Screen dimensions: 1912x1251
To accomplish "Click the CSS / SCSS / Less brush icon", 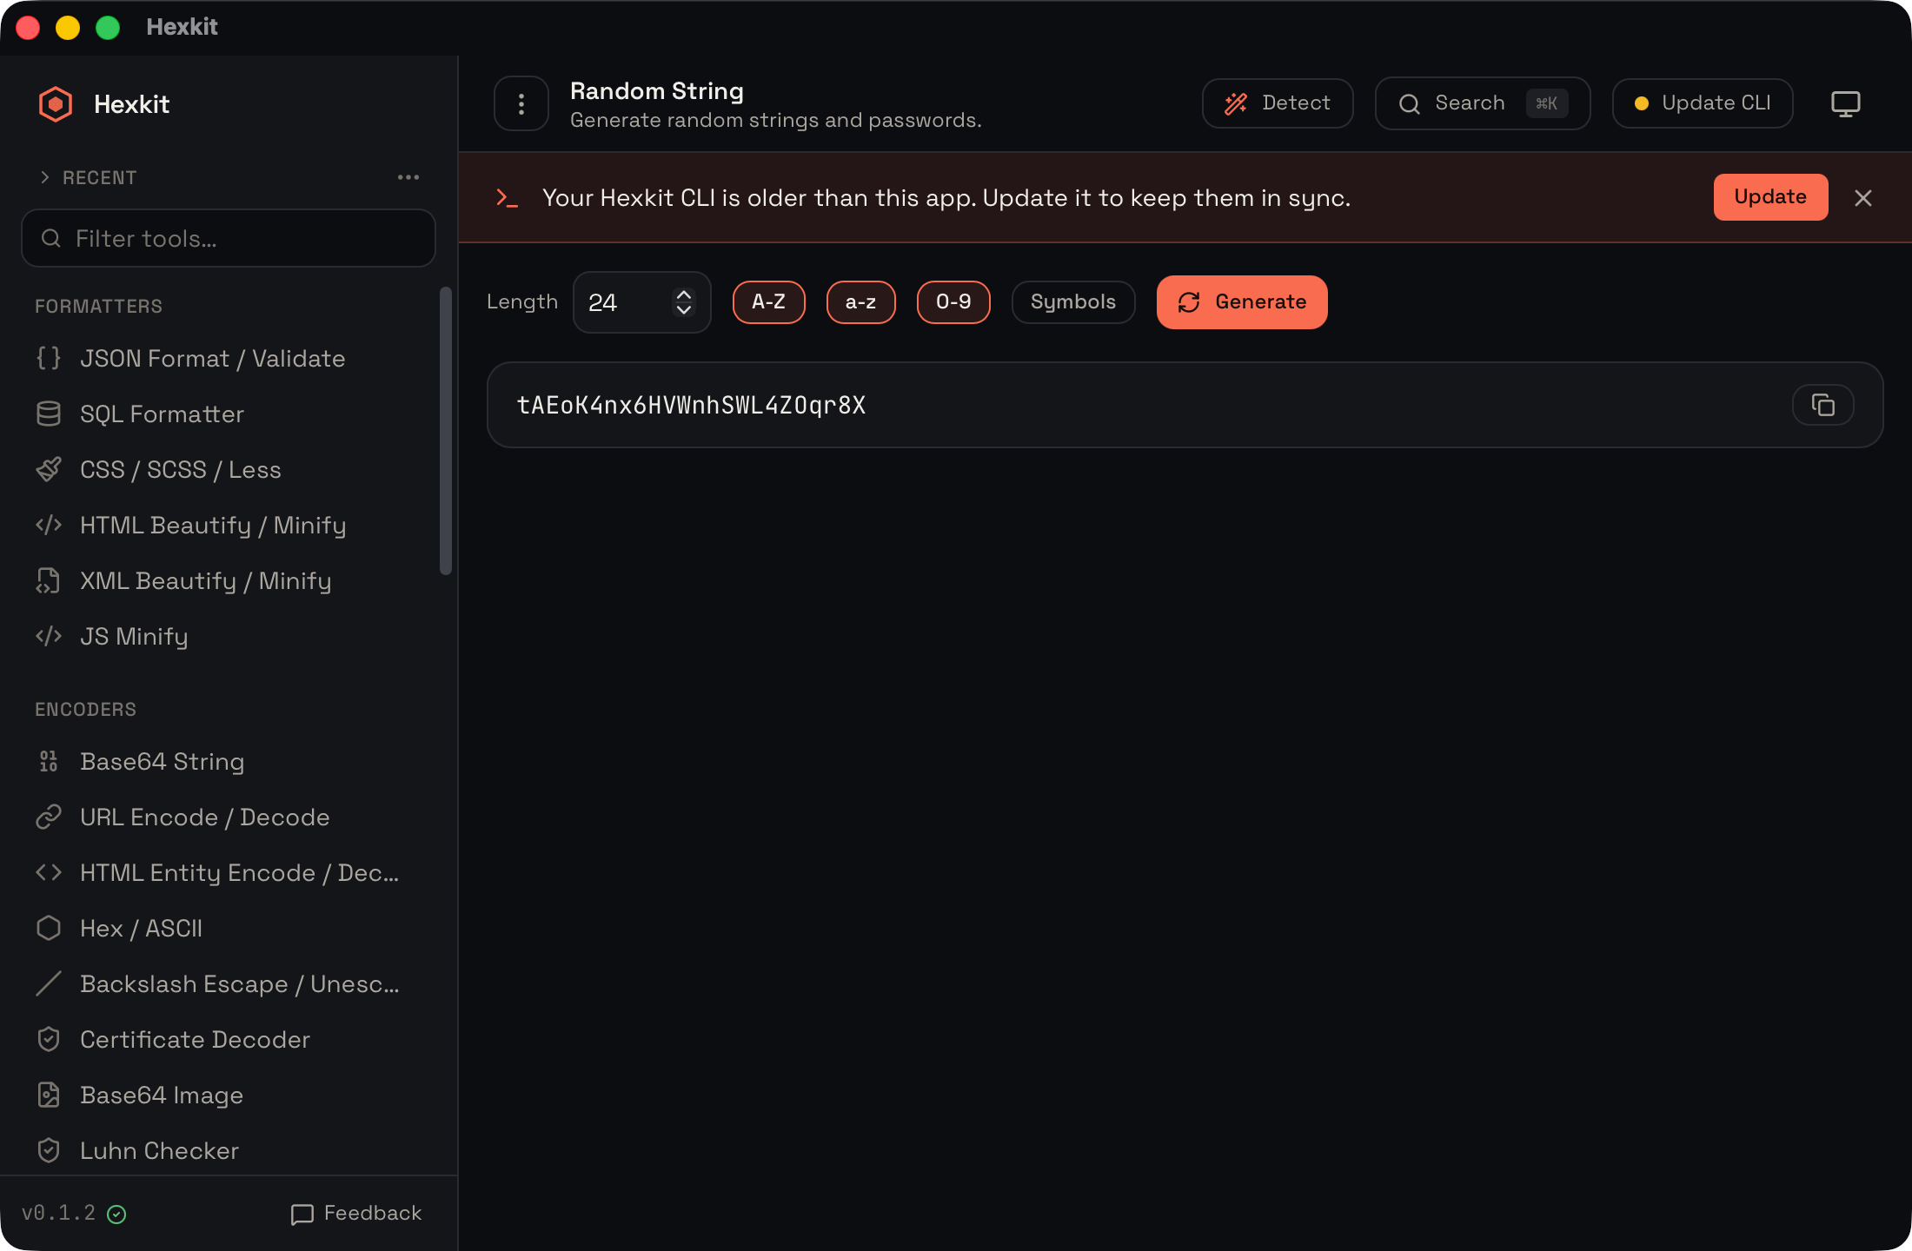I will (x=49, y=469).
